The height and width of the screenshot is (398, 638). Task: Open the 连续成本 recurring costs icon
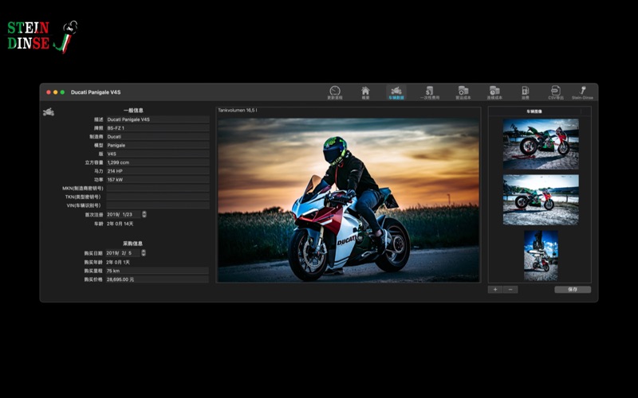tap(494, 92)
